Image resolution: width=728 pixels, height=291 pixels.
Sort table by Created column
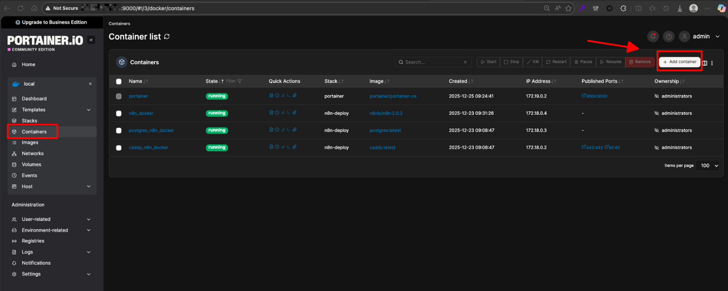click(461, 81)
